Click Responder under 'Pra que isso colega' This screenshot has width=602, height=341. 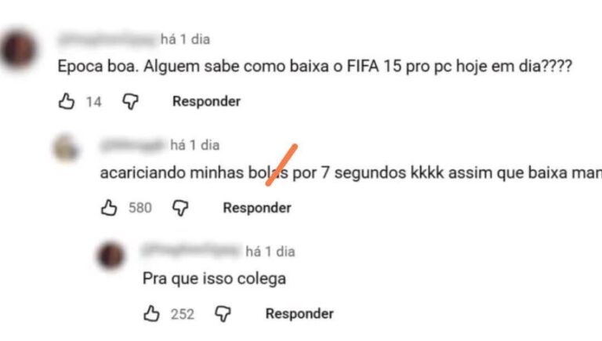[299, 314]
